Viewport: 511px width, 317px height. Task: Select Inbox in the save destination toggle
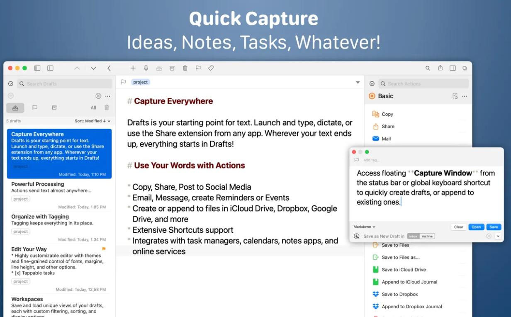point(413,236)
